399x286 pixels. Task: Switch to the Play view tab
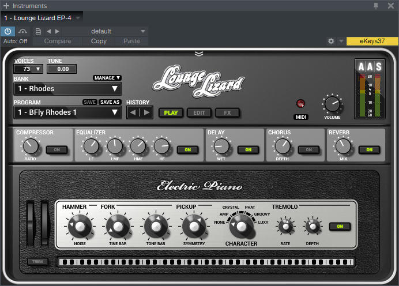tap(171, 112)
